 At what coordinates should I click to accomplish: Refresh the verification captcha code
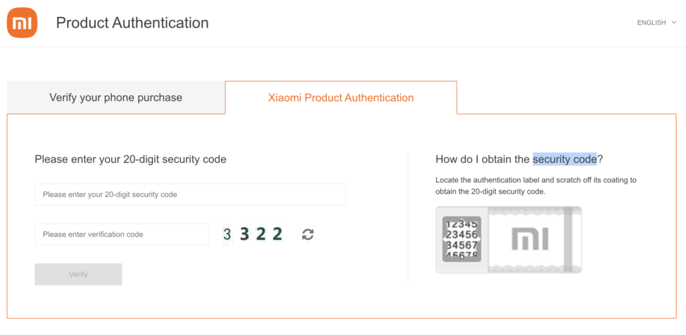click(x=307, y=234)
